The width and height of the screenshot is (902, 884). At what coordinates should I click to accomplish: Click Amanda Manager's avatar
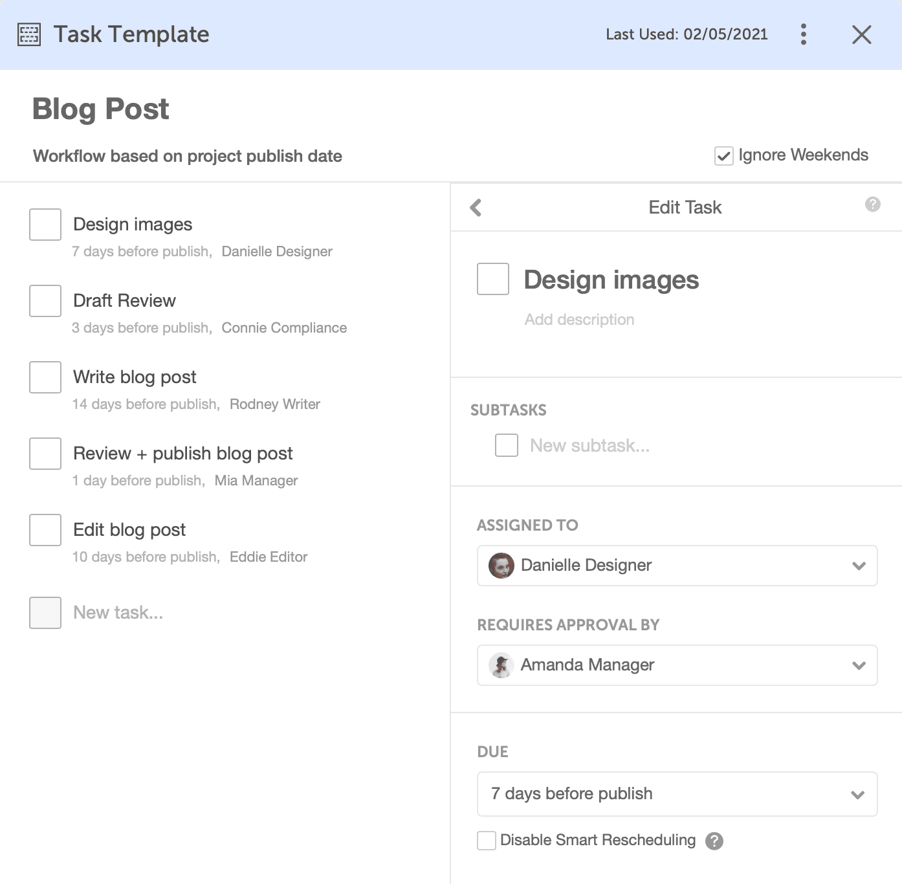point(500,665)
